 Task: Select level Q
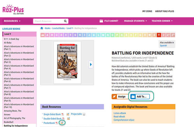(122, 35)
